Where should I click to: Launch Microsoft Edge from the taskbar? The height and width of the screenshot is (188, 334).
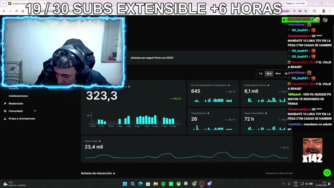point(140,184)
